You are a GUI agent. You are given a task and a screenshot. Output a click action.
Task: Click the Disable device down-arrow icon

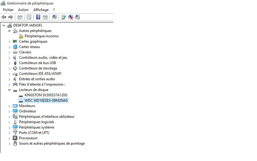tap(77, 17)
